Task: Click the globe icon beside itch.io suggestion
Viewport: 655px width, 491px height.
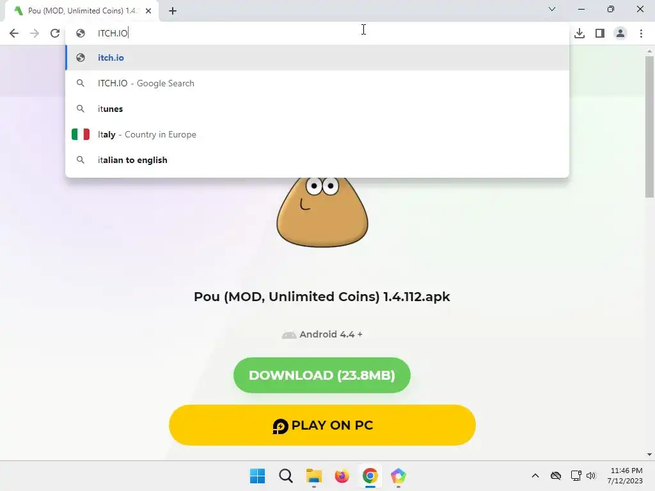Action: [81, 58]
